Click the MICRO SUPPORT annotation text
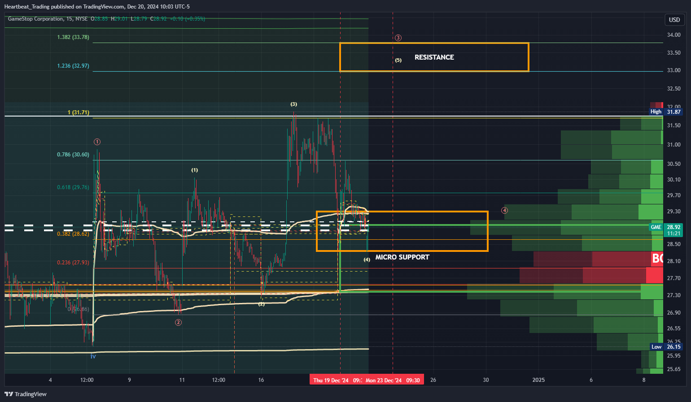691x402 pixels. (402, 257)
